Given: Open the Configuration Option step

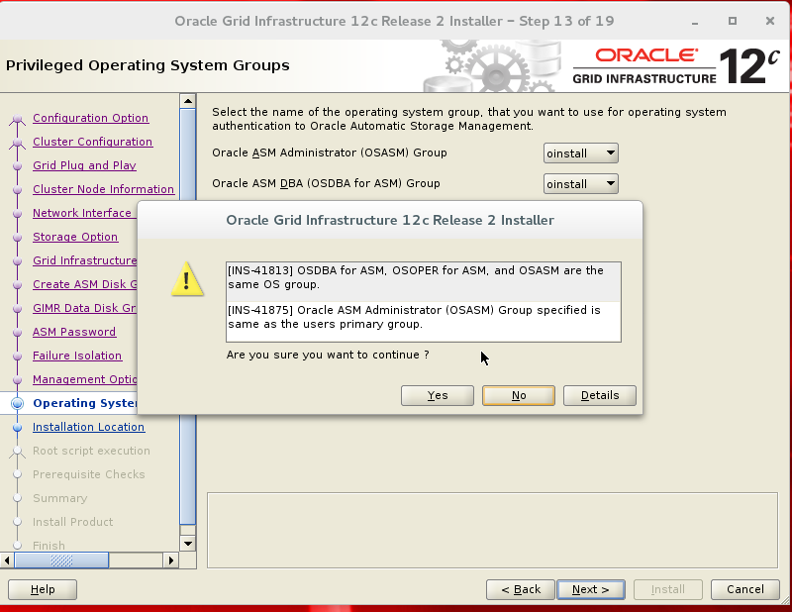Looking at the screenshot, I should click(90, 118).
